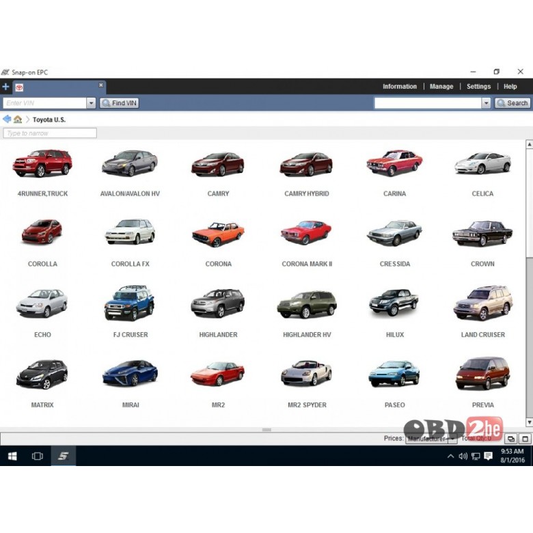Expand the VIN history dropdown
The width and height of the screenshot is (533, 533).
[91, 103]
